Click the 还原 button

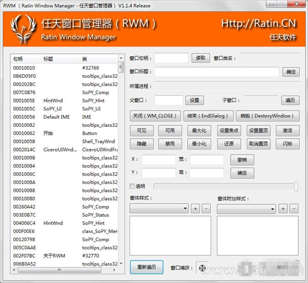(x=229, y=144)
